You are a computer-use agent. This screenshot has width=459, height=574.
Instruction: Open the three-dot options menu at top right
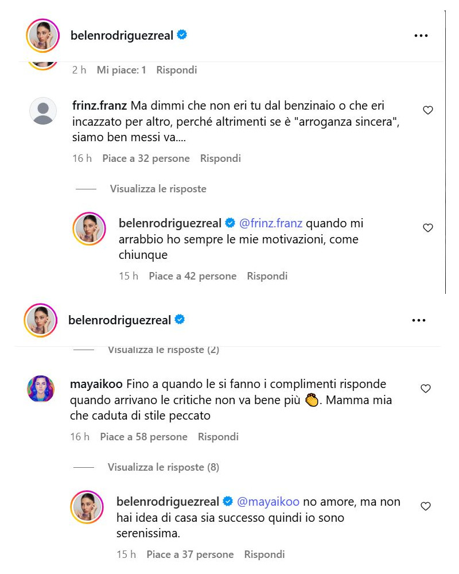point(422,34)
